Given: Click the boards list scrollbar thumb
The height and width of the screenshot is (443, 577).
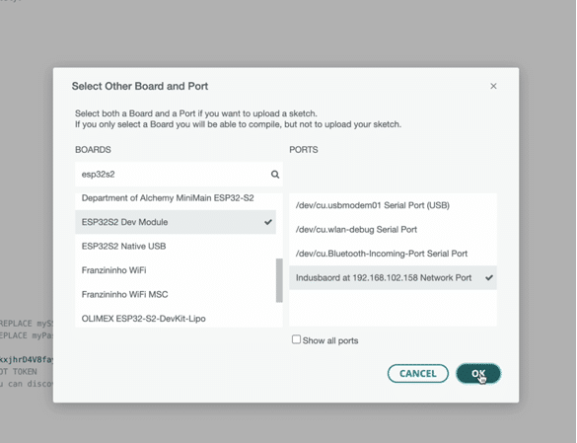Looking at the screenshot, I should pos(280,280).
